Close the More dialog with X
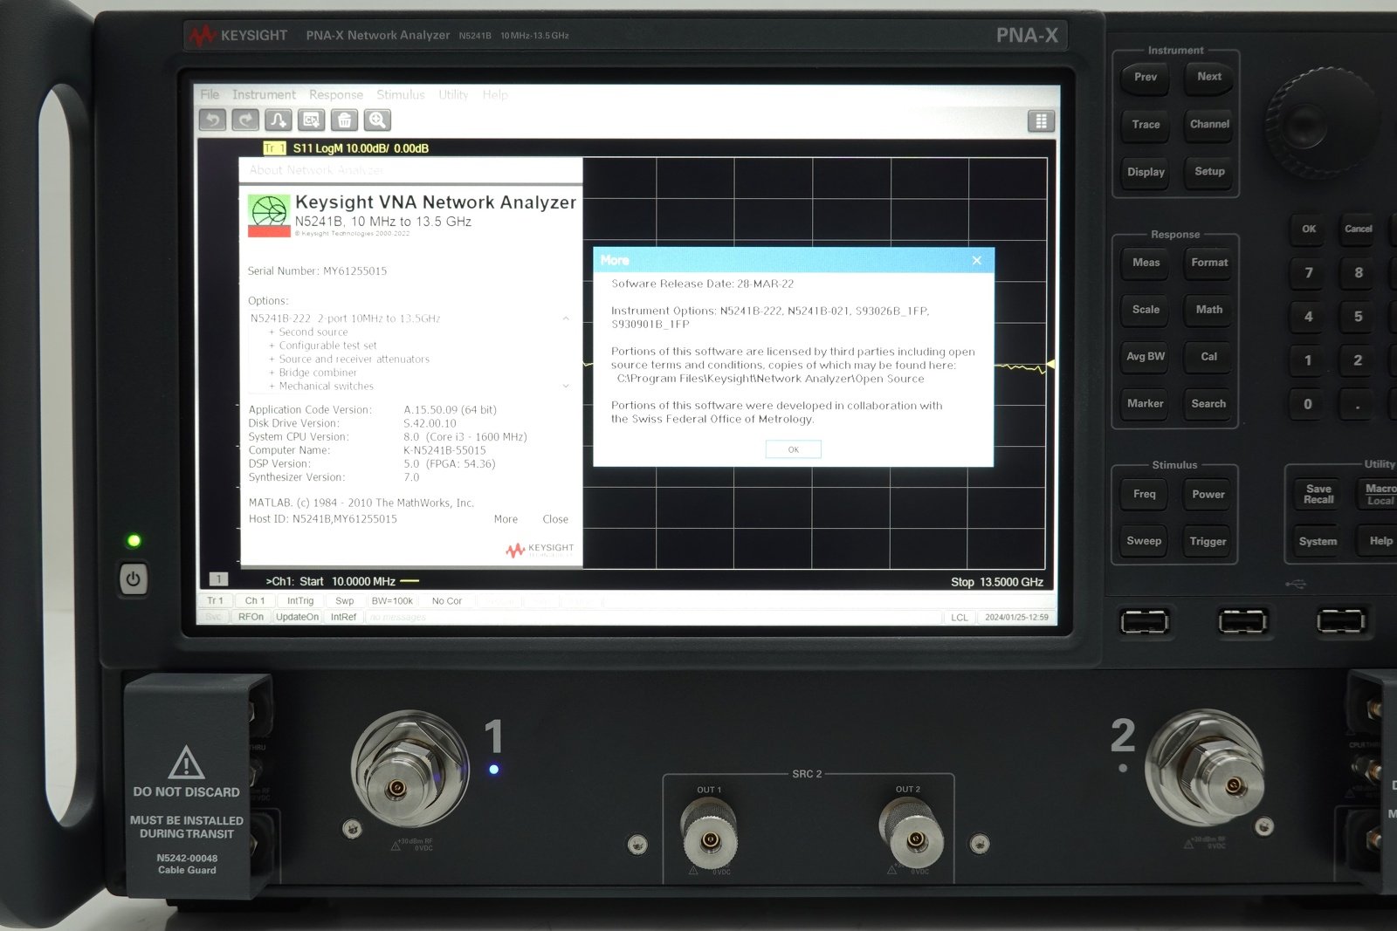This screenshot has width=1397, height=931. [977, 260]
